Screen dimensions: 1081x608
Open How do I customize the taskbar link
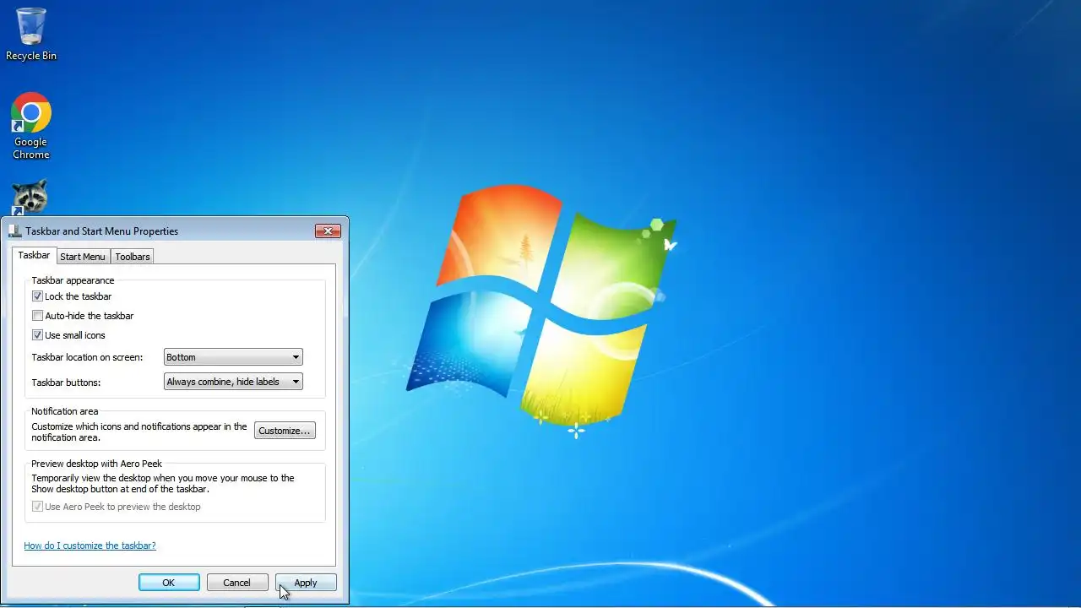pos(90,546)
